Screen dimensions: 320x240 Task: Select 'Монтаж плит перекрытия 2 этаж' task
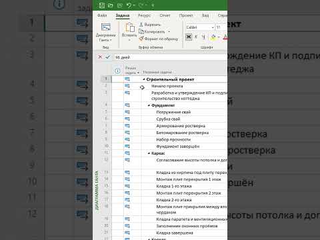(189, 193)
